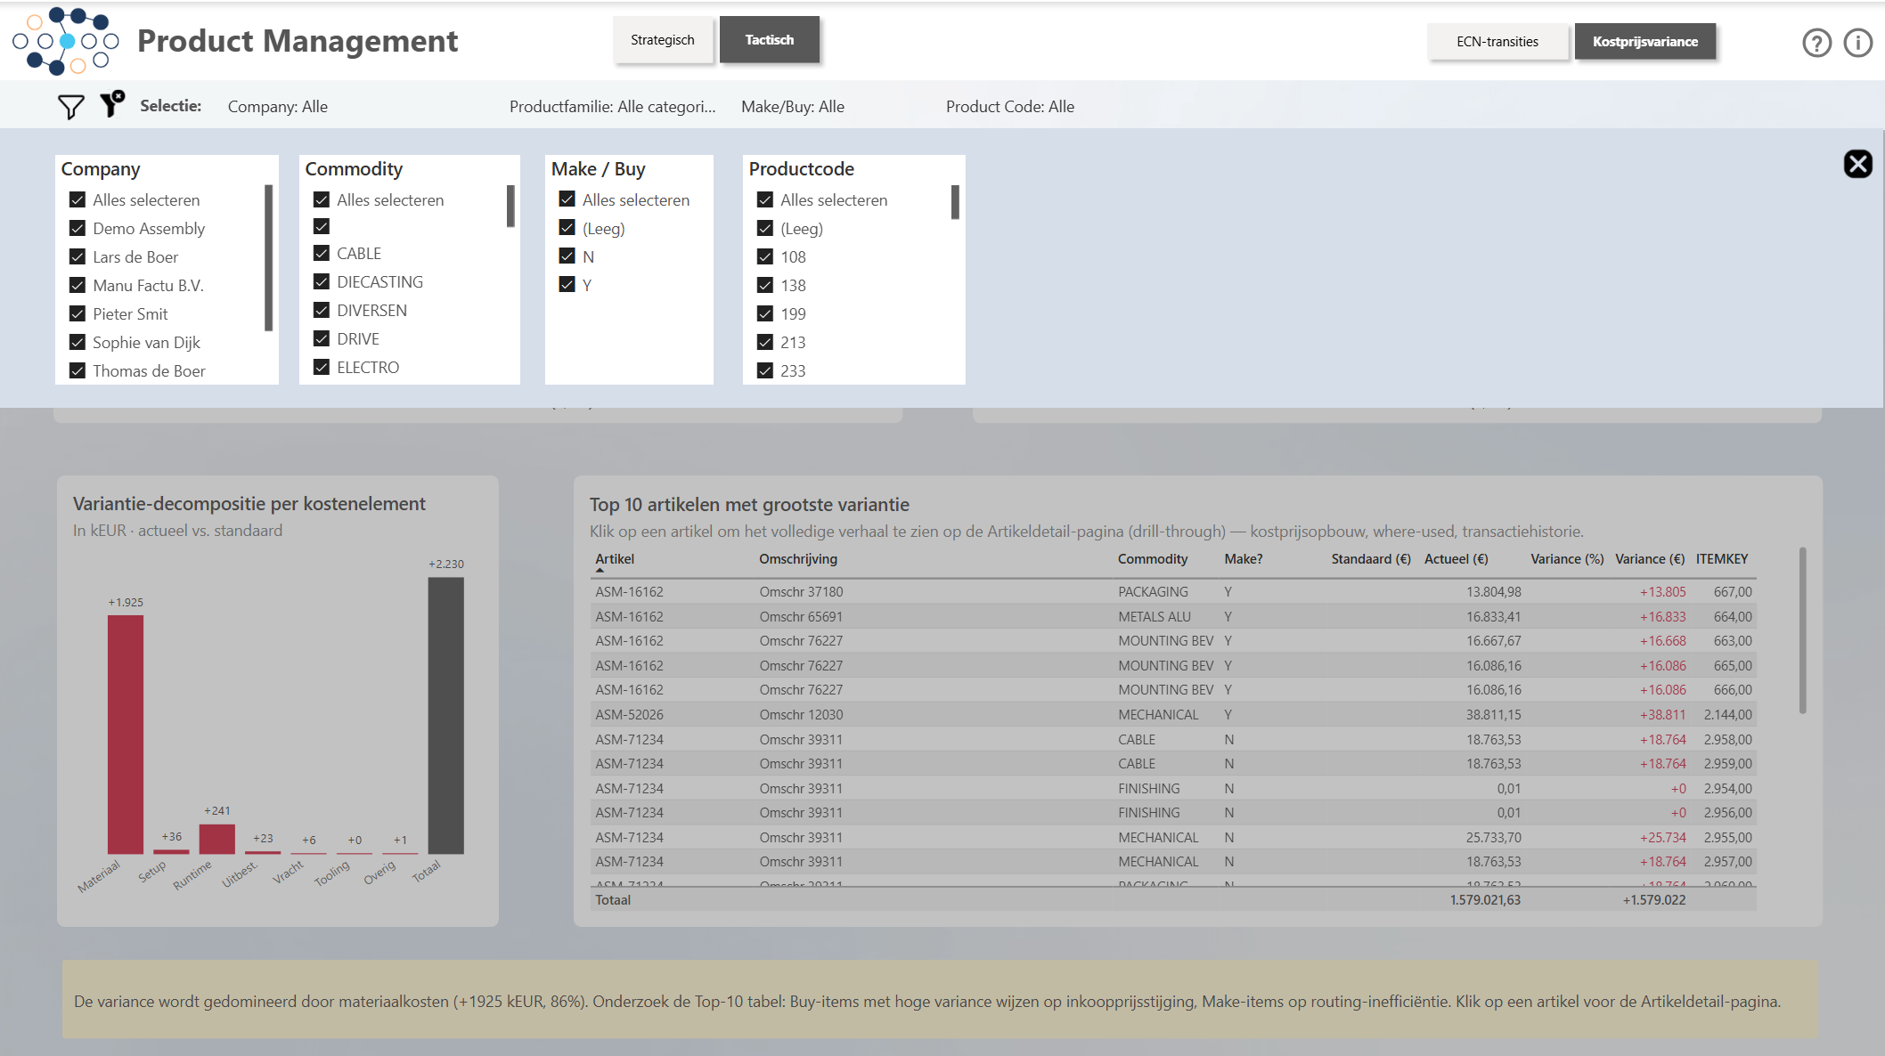Switch to the Tactisch tab
The height and width of the screenshot is (1056, 1885).
point(770,40)
